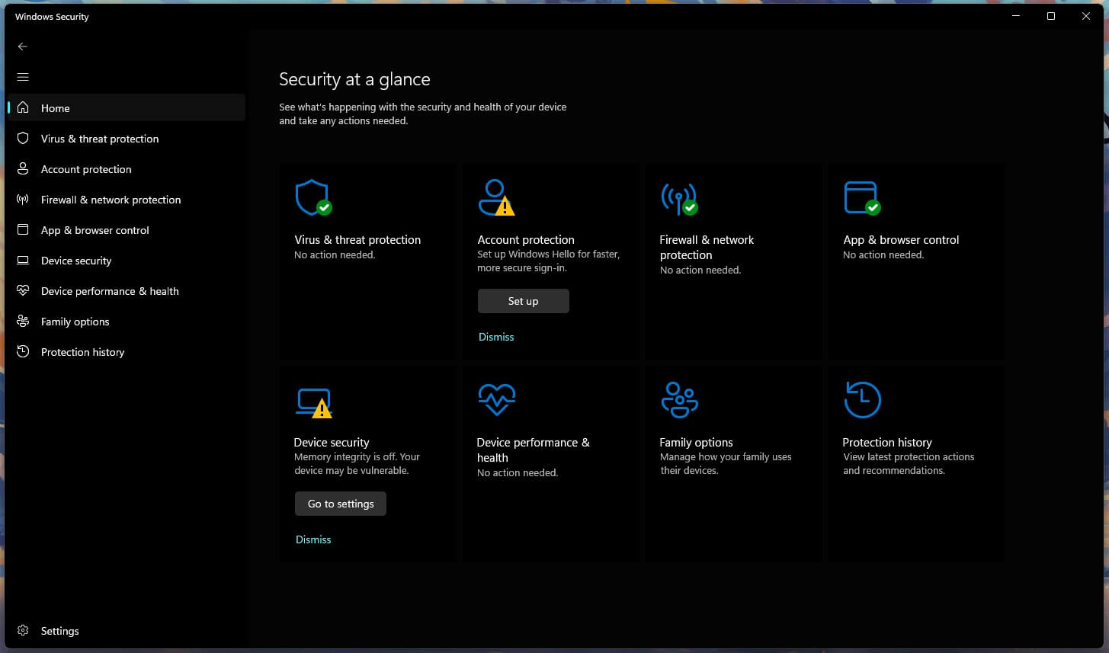Viewport: 1109px width, 653px height.
Task: Click the Family options tile title
Action: pos(696,442)
